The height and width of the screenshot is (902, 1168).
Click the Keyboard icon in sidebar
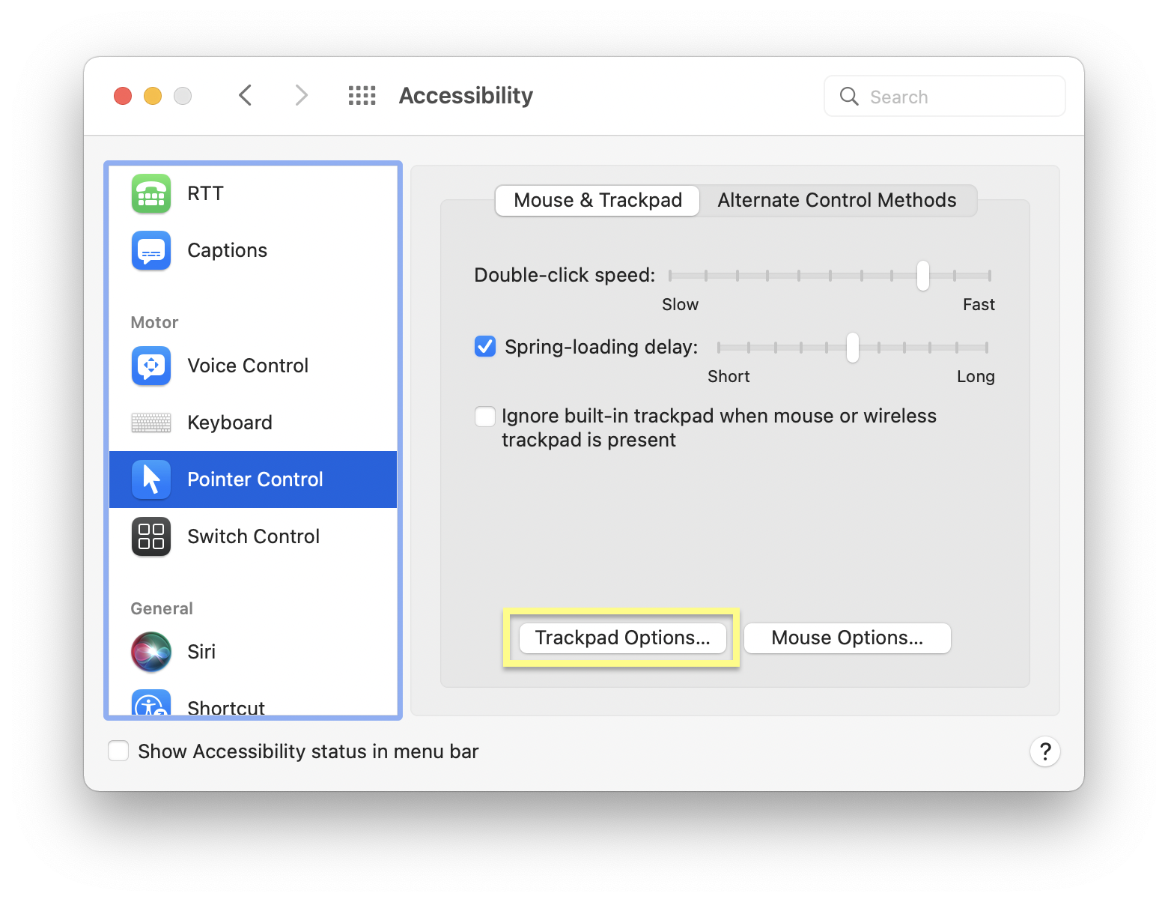151,423
